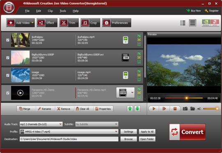
Task: Click the Buy Now cart link
Action: click(x=194, y=11)
